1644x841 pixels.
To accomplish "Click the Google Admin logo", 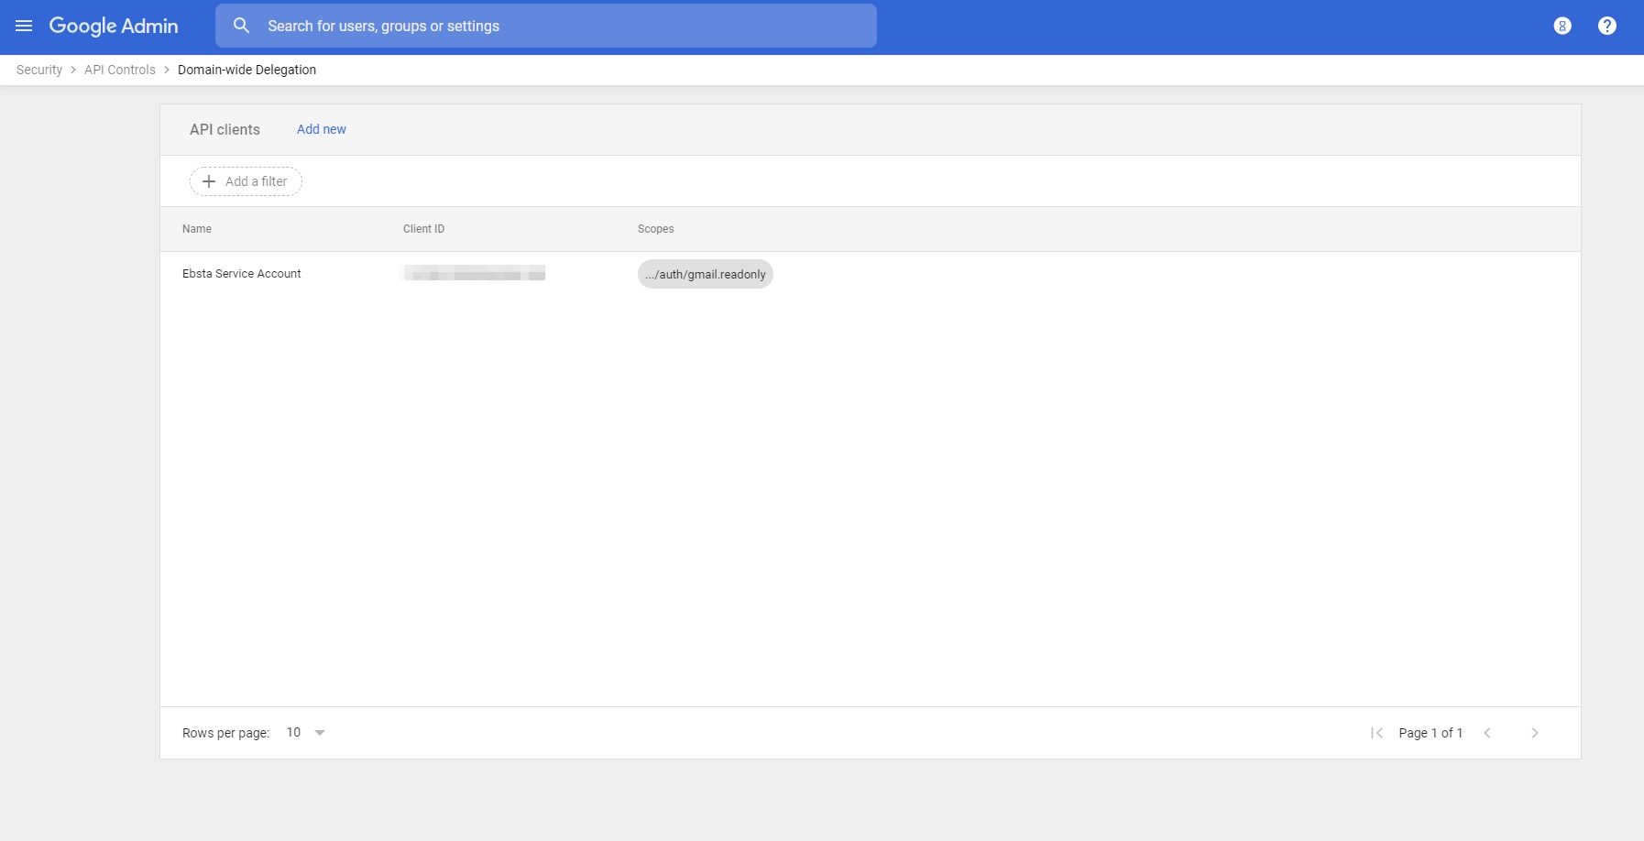I will coord(114,26).
